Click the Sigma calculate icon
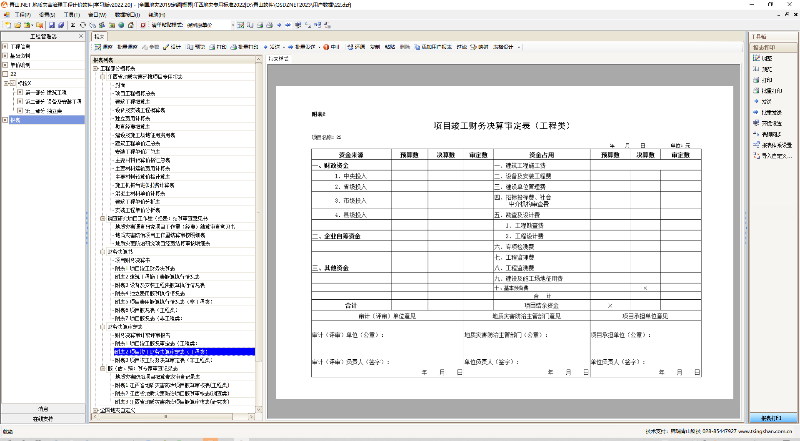800x441 pixels. coord(73,25)
